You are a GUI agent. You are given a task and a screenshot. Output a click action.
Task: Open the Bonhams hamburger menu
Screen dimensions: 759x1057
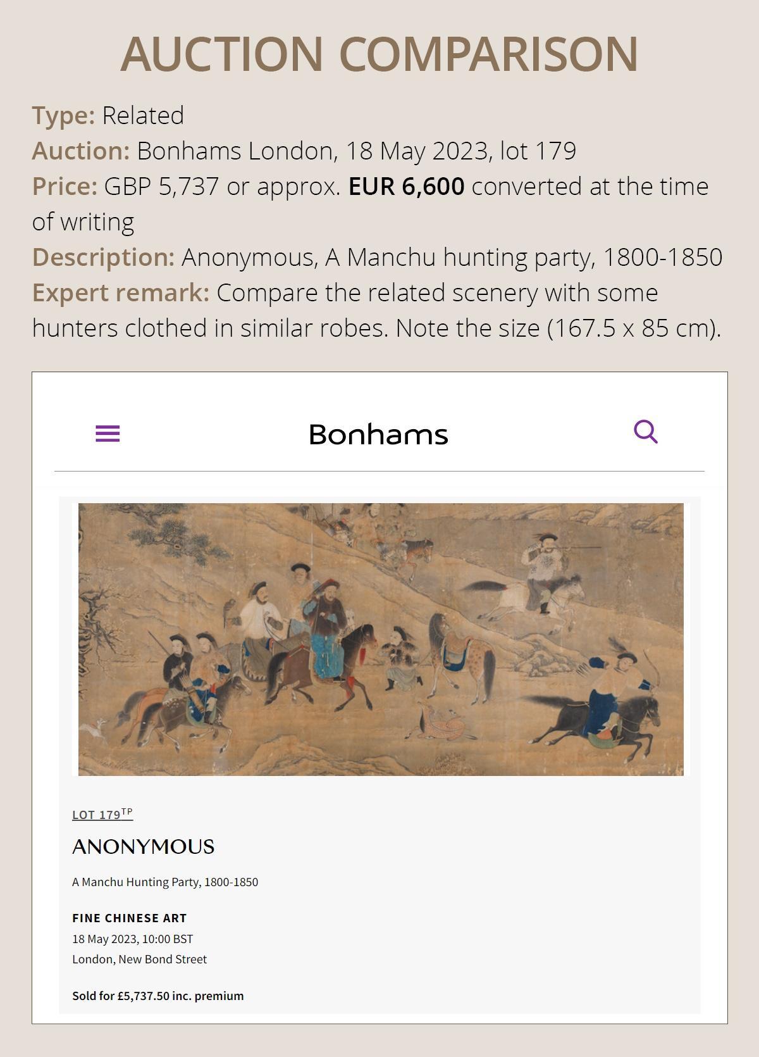(x=108, y=434)
